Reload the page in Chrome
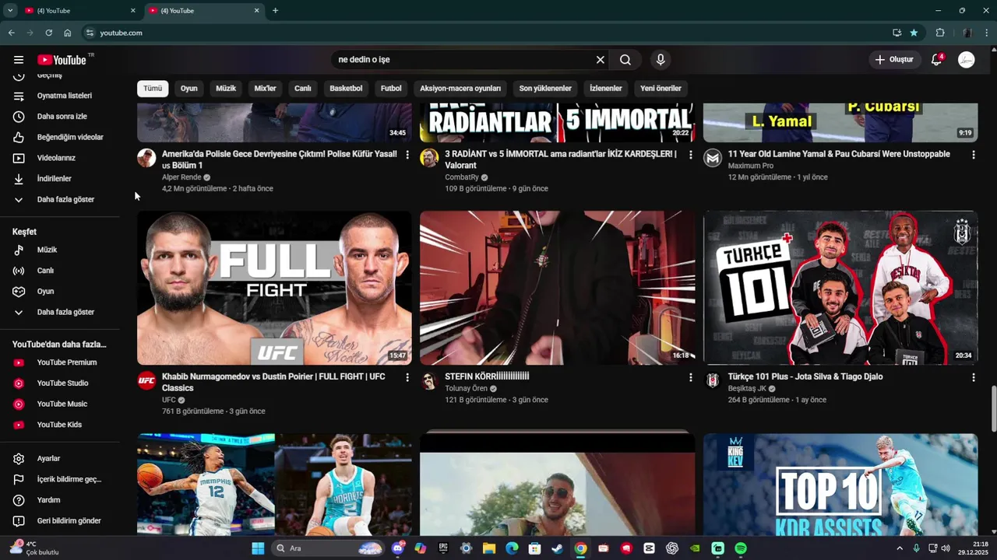 pyautogui.click(x=48, y=33)
